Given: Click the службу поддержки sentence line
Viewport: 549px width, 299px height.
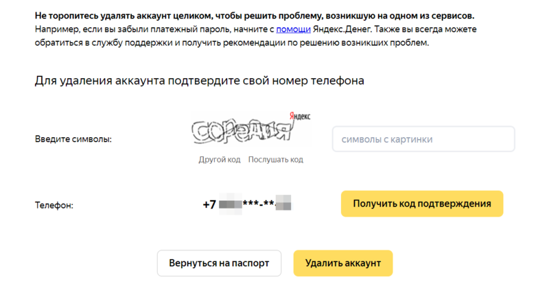Looking at the screenshot, I should (x=232, y=43).
